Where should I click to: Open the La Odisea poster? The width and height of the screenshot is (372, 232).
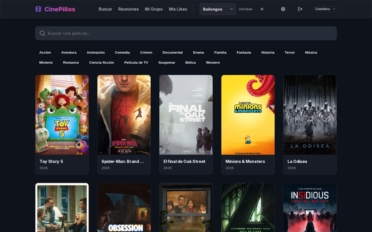coord(310,115)
